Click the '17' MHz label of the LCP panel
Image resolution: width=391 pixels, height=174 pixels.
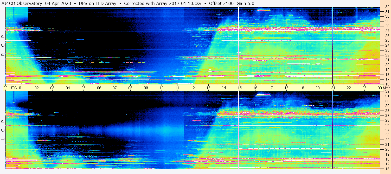tap(387, 164)
